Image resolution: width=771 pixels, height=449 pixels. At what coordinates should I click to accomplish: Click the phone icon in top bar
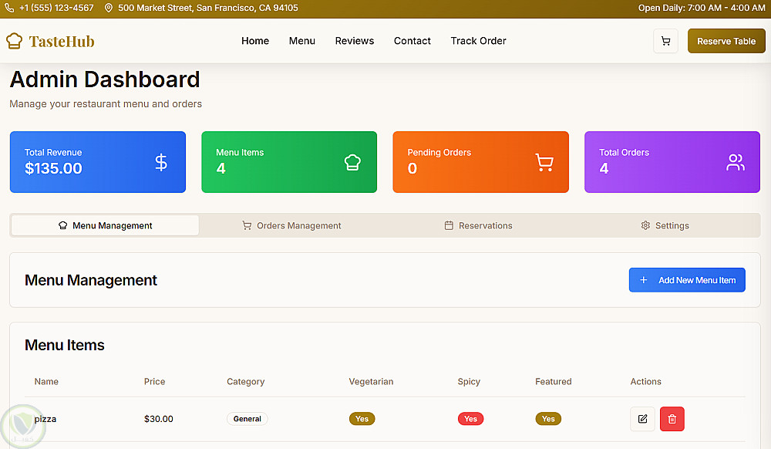(x=8, y=8)
